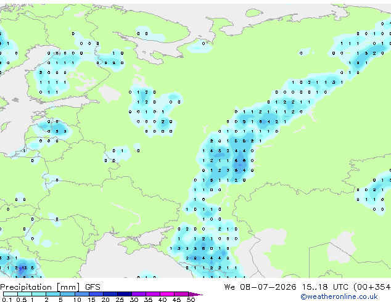The image size is (391, 302).
Task: Click the 'We 08-07-2026' date text
Action: pyautogui.click(x=260, y=287)
